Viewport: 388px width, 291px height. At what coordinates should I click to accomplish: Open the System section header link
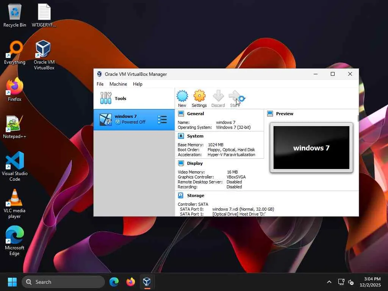point(195,136)
